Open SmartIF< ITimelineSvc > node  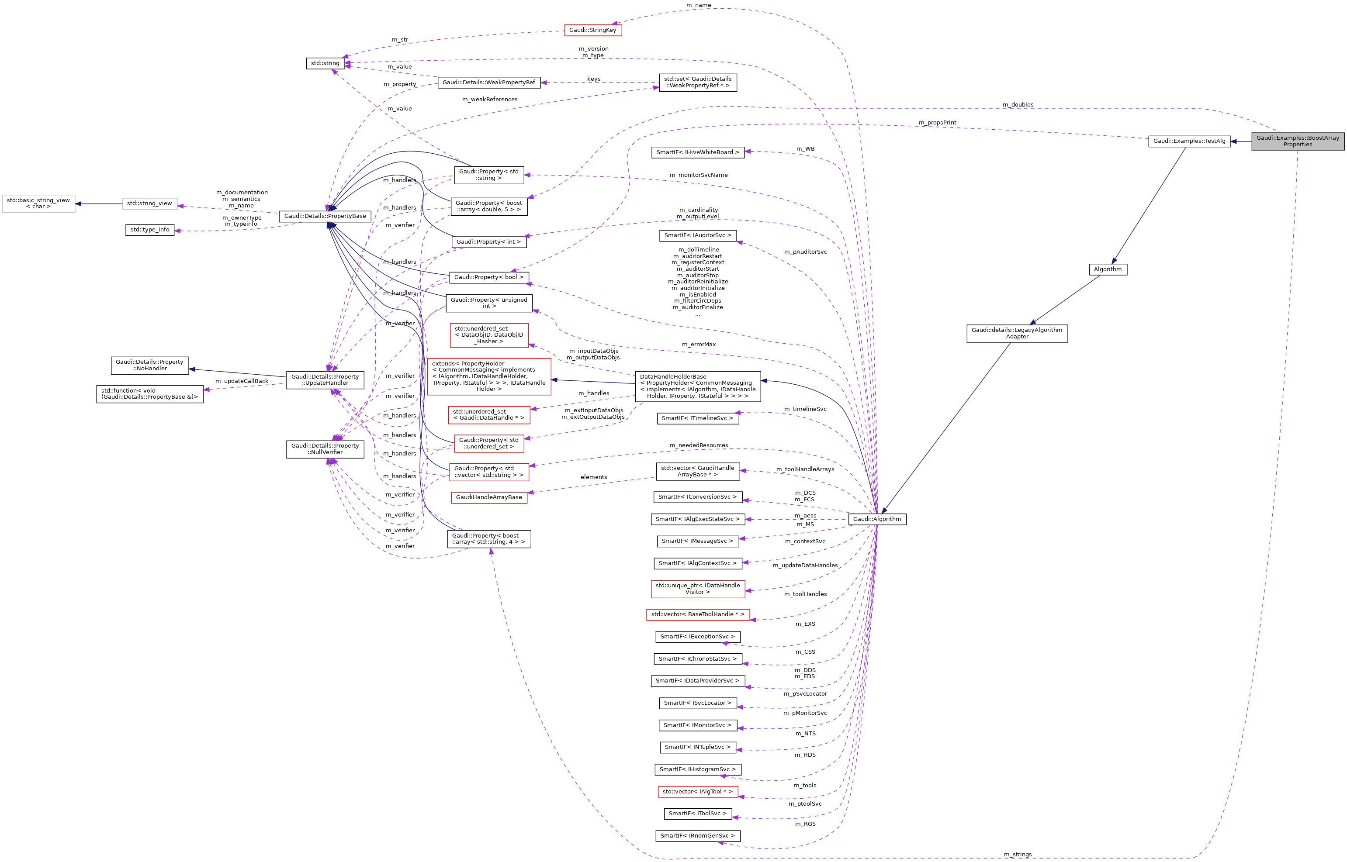point(698,419)
